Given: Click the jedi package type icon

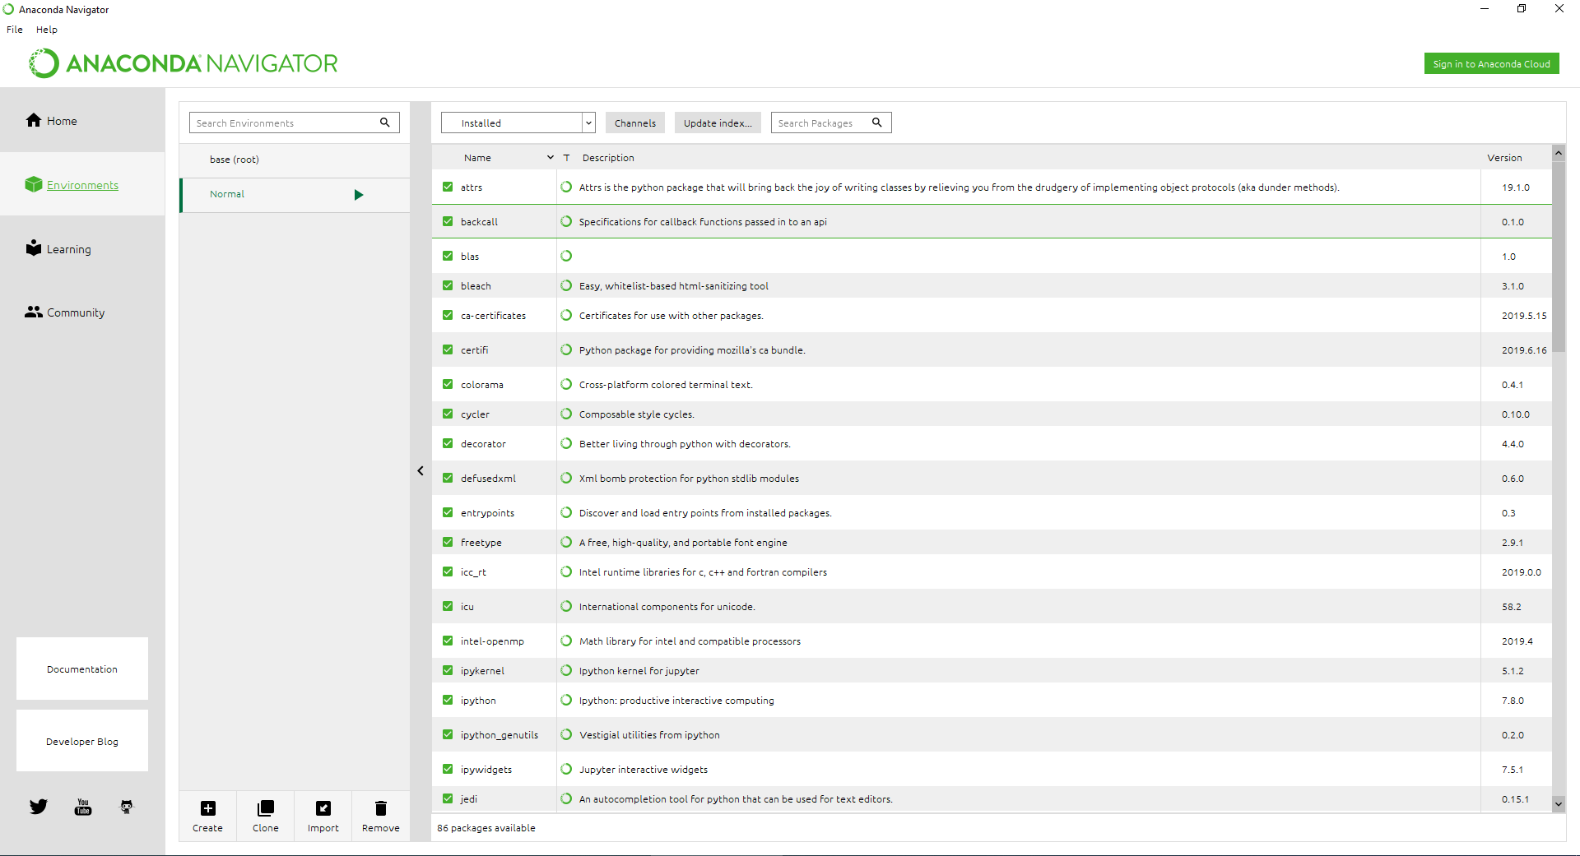Looking at the screenshot, I should [566, 798].
